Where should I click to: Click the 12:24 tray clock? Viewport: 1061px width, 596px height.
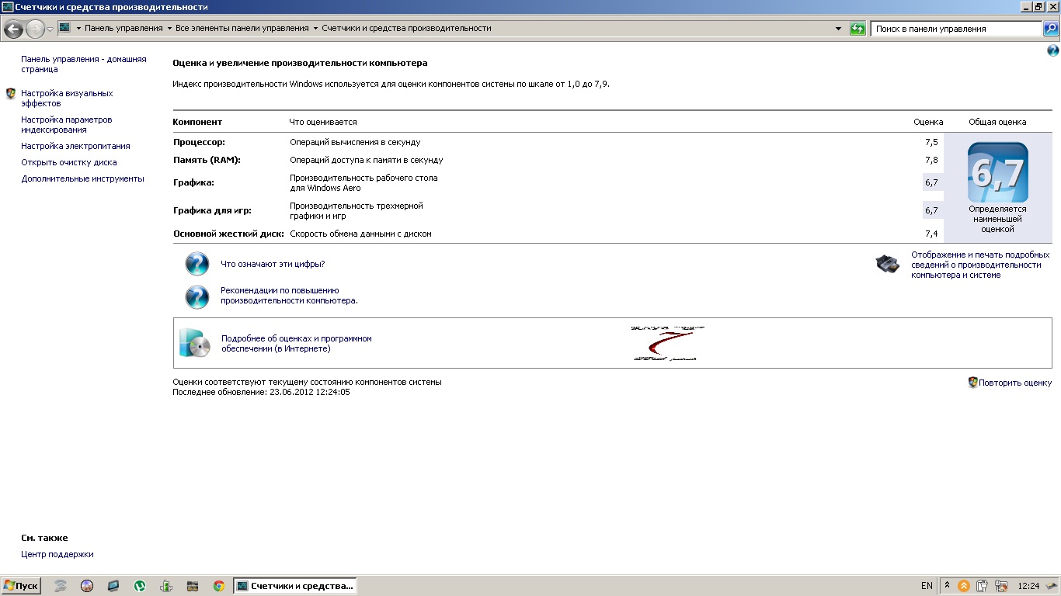(1028, 586)
